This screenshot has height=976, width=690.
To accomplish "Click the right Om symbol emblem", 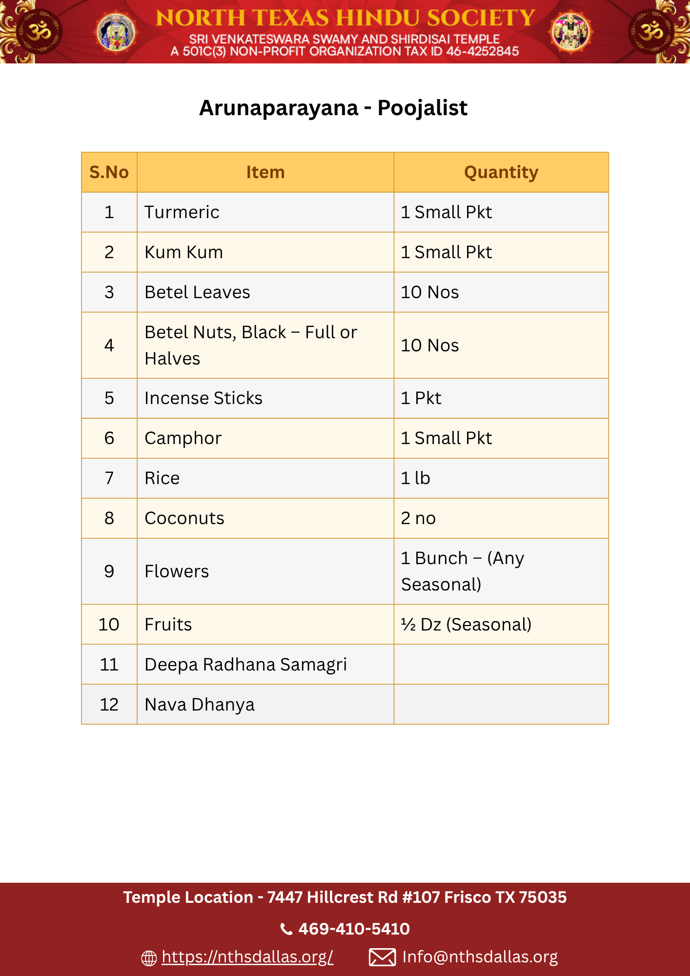I will (x=652, y=31).
